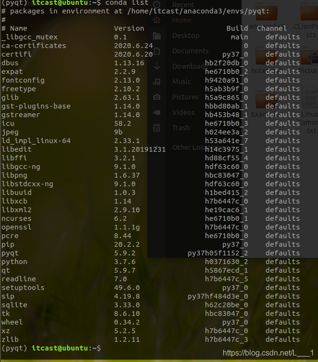The height and width of the screenshot is (362, 318).
Task: Open Desktop in the file manager sidebar
Action: click(186, 36)
